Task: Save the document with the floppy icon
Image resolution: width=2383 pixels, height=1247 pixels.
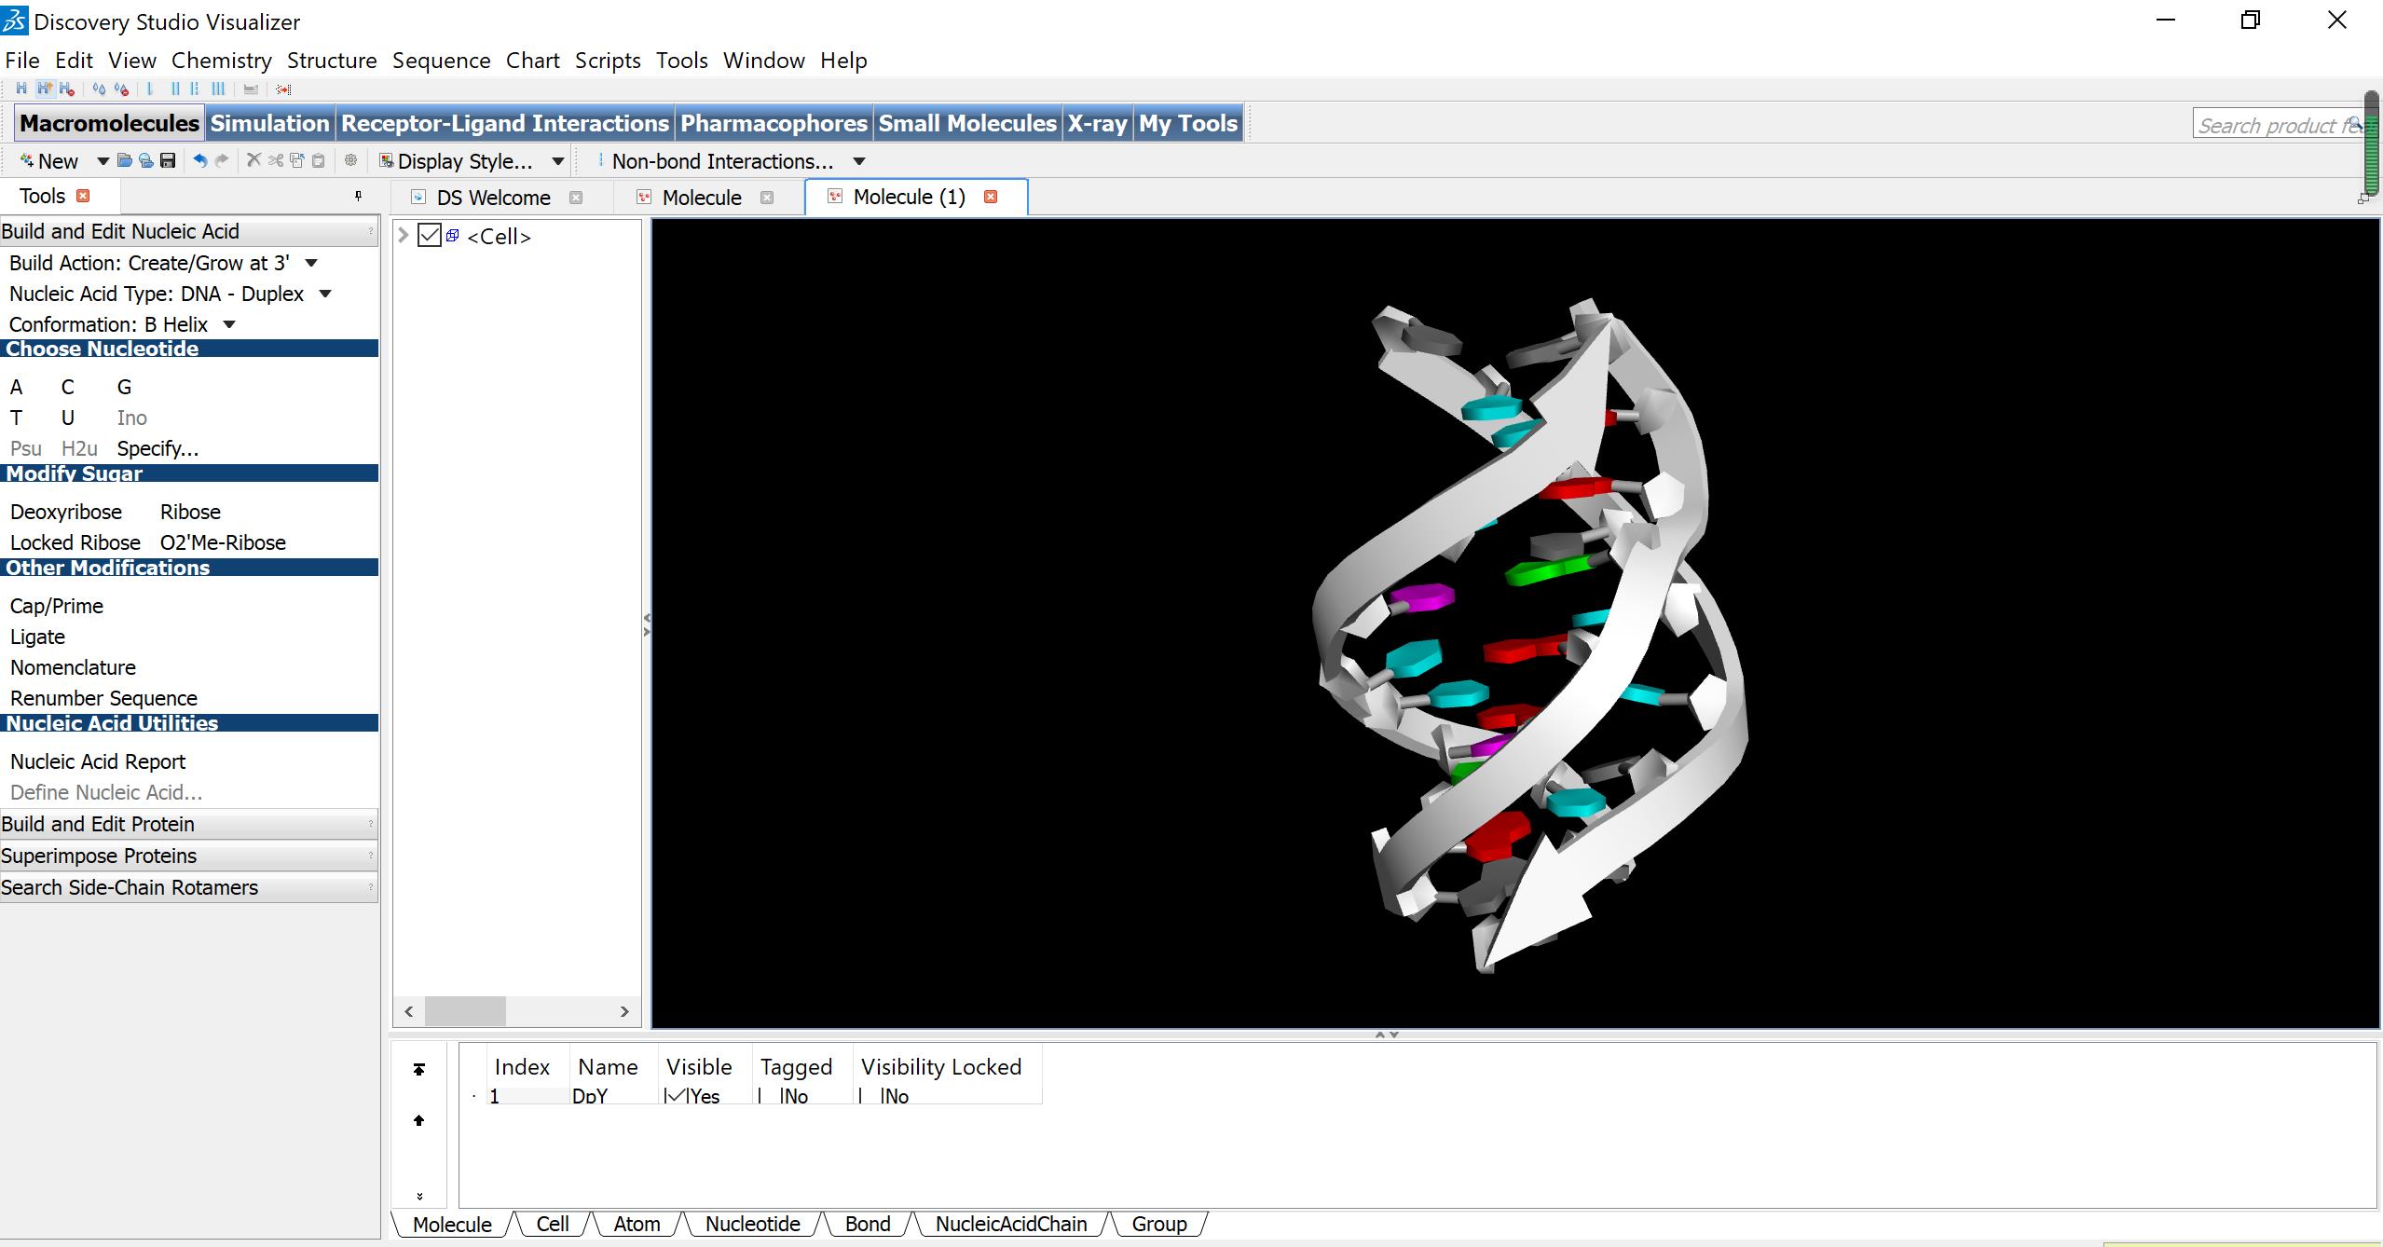Action: (x=168, y=161)
